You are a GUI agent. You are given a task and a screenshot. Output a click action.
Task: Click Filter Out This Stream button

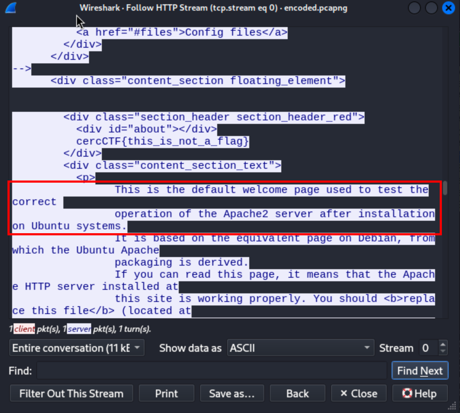[71, 393]
